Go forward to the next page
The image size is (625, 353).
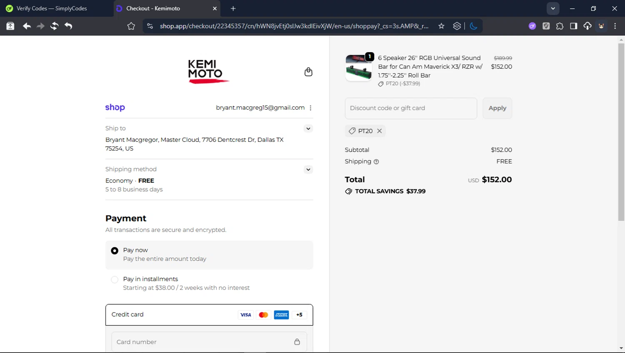point(40,26)
